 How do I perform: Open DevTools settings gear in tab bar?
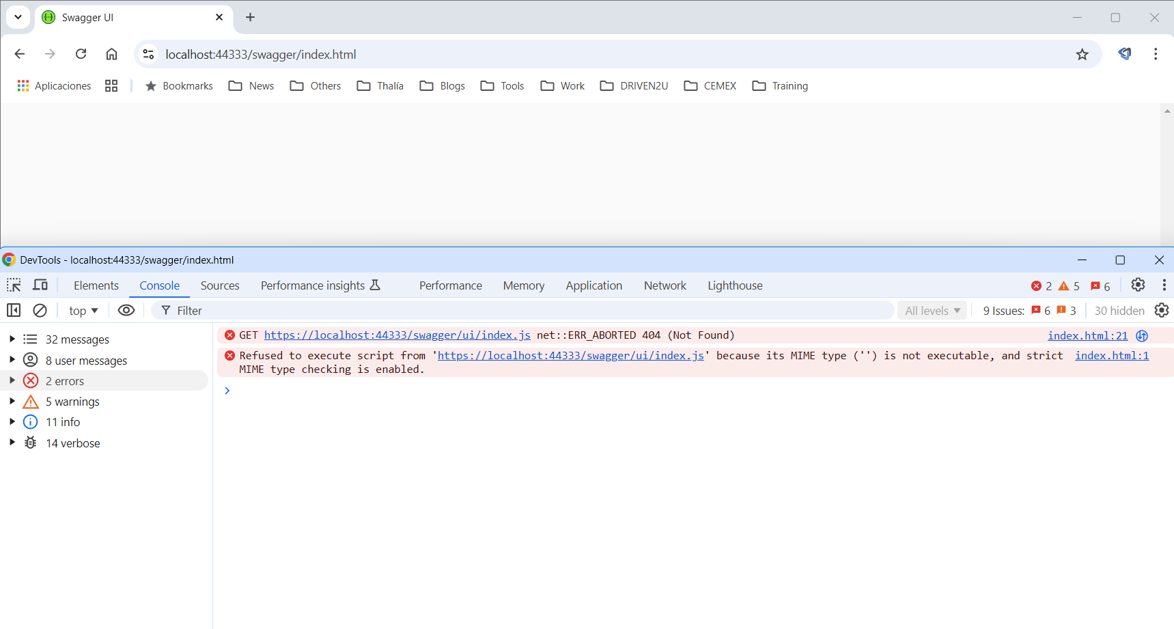[1138, 285]
